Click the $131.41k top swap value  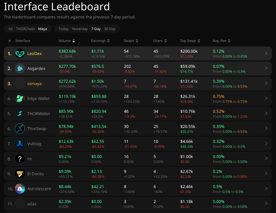click(189, 81)
